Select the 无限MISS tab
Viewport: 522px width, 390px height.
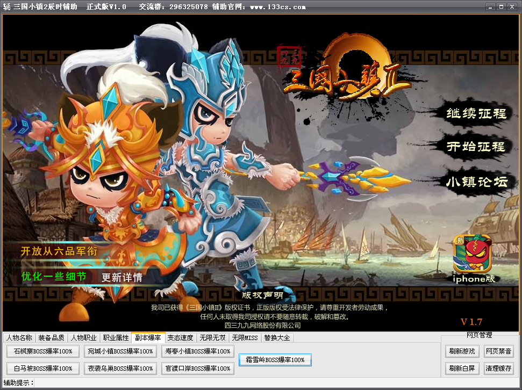click(245, 338)
